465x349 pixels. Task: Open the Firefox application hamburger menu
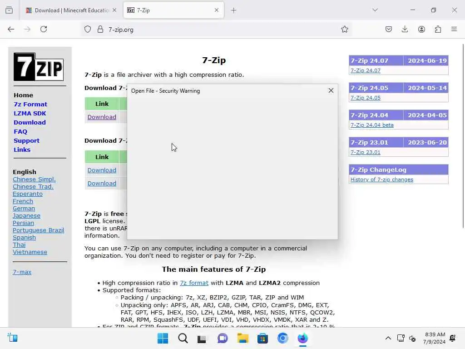pyautogui.click(x=454, y=29)
